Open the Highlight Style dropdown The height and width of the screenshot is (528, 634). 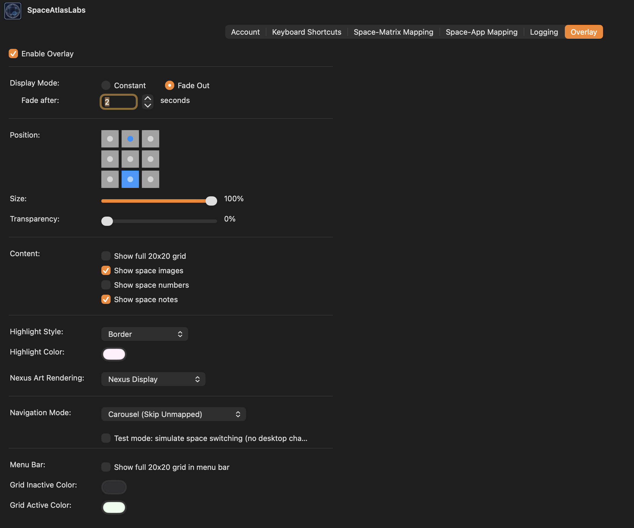145,334
